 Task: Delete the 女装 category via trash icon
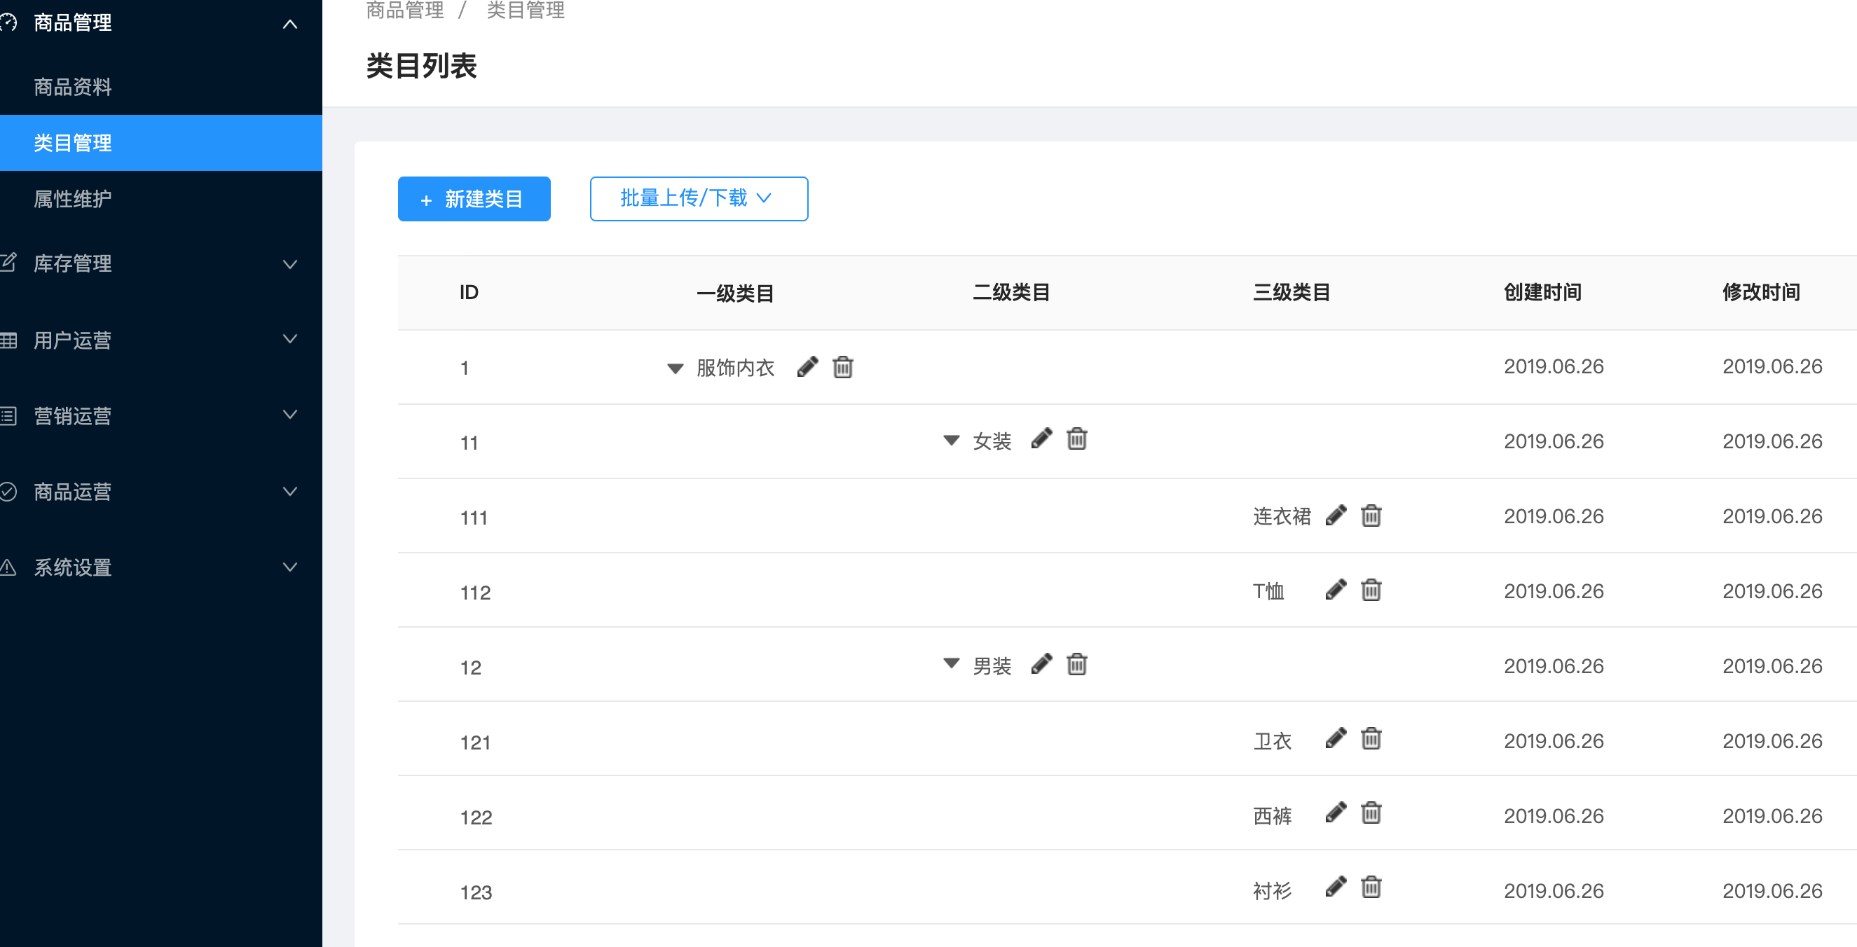(x=1077, y=439)
